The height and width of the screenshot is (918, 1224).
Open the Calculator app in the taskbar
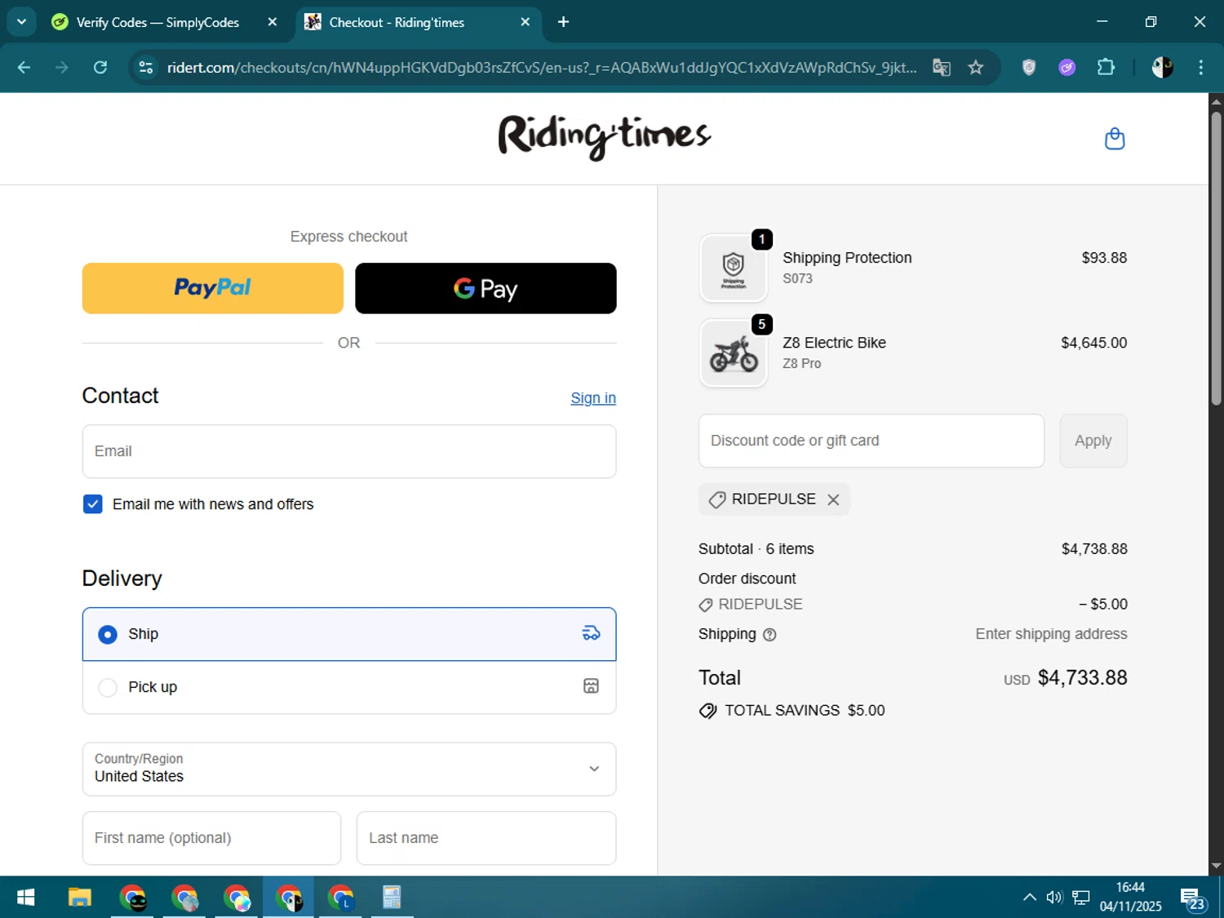[x=392, y=898]
